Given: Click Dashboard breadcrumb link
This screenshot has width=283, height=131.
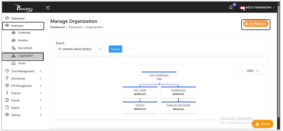Looking at the screenshot, I should [57, 27].
